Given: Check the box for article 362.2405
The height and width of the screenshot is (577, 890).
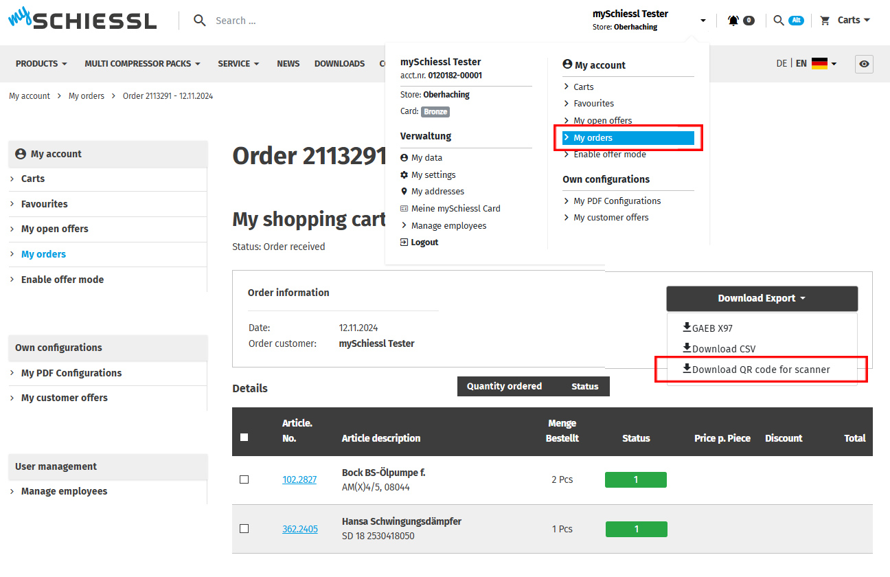Looking at the screenshot, I should pyautogui.click(x=244, y=529).
